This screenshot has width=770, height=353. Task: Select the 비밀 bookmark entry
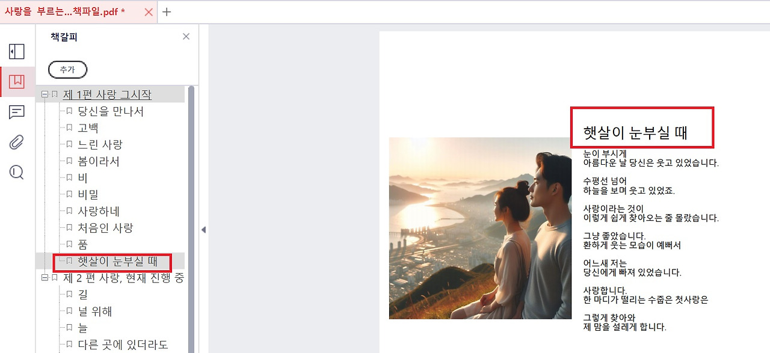(x=88, y=195)
